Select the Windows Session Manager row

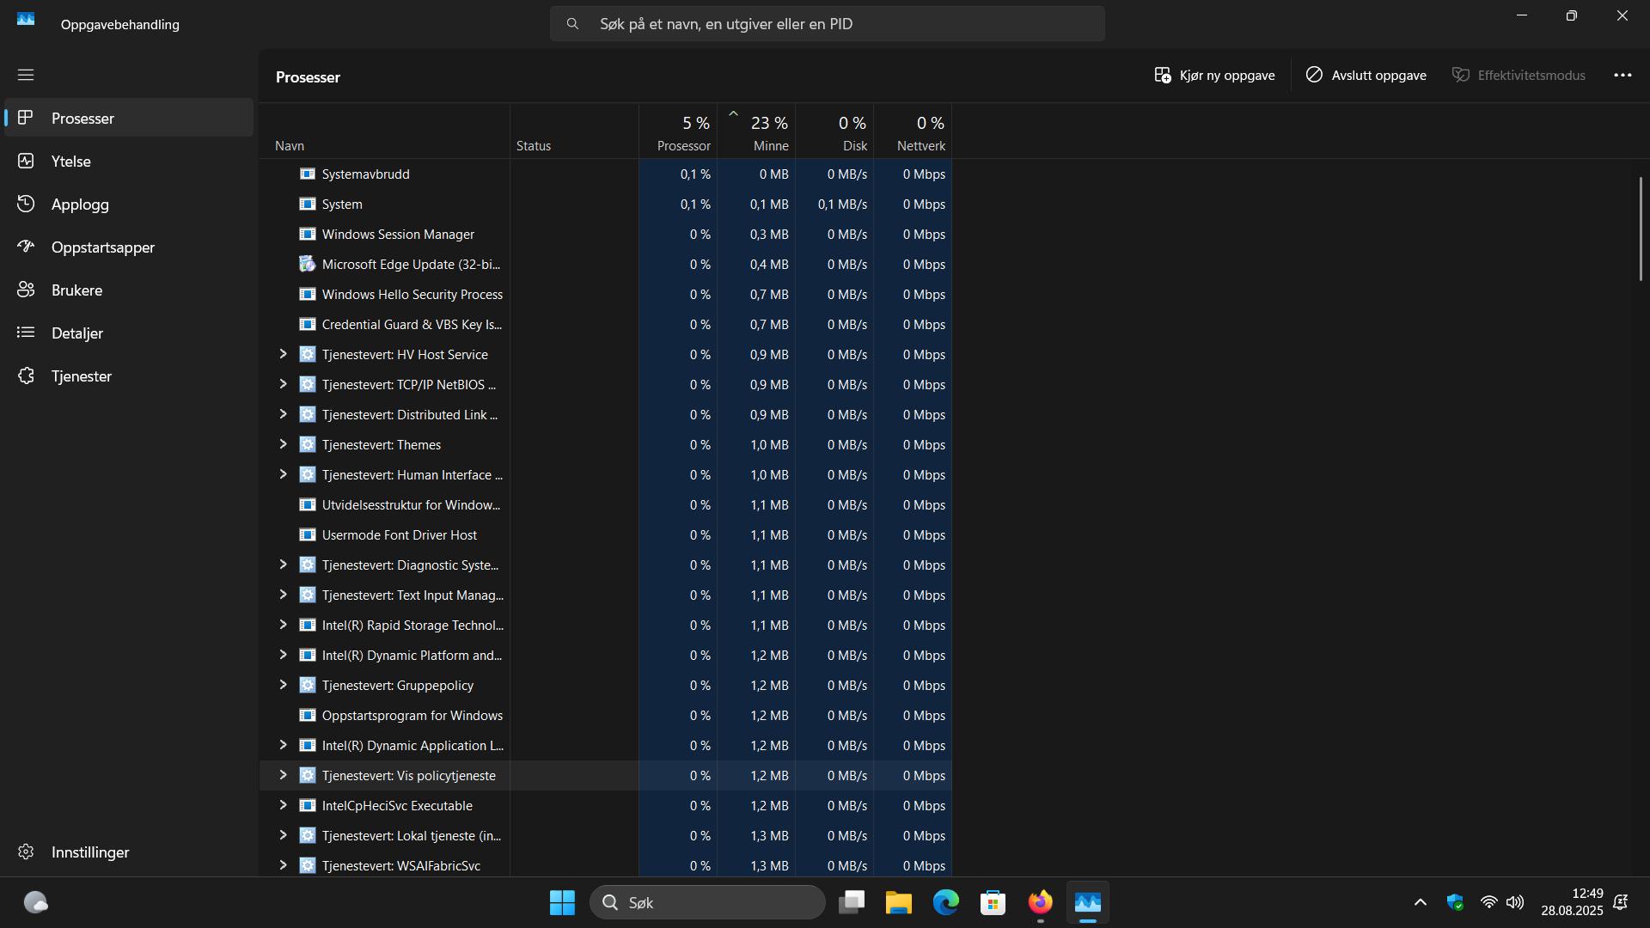pos(605,234)
